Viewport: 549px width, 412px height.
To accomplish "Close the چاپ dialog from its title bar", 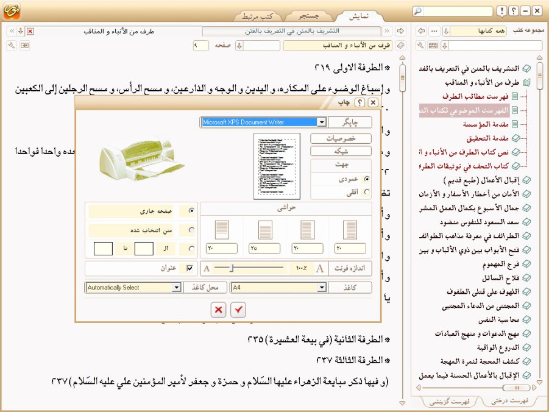I will point(374,102).
